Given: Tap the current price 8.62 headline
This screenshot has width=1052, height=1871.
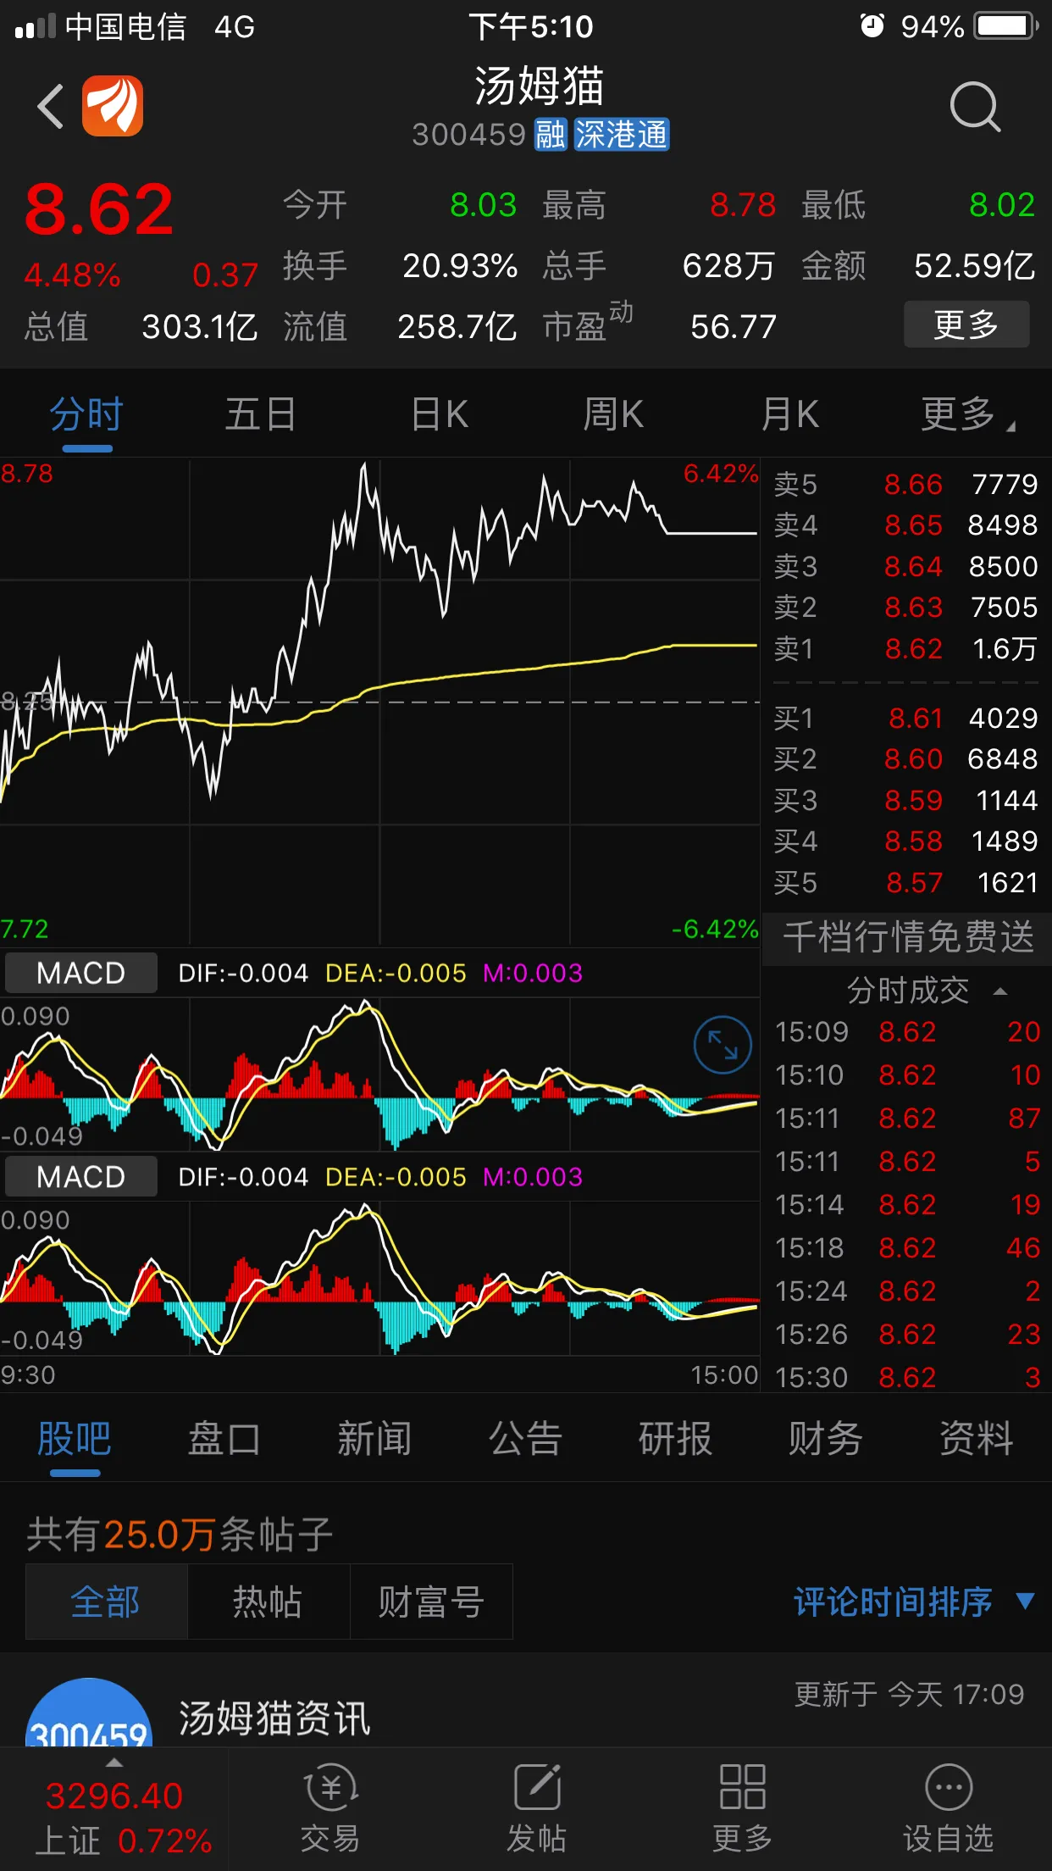Looking at the screenshot, I should tap(99, 209).
